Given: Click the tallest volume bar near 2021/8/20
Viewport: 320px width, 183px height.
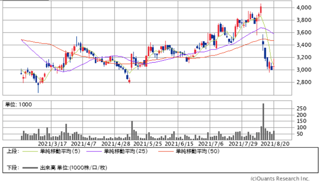Looking at the screenshot, I should (x=263, y=122).
